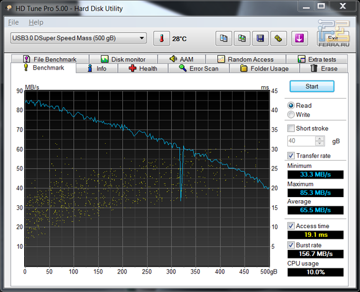The height and width of the screenshot is (292, 360).
Task: Switch to the Health tab
Action: (x=143, y=68)
